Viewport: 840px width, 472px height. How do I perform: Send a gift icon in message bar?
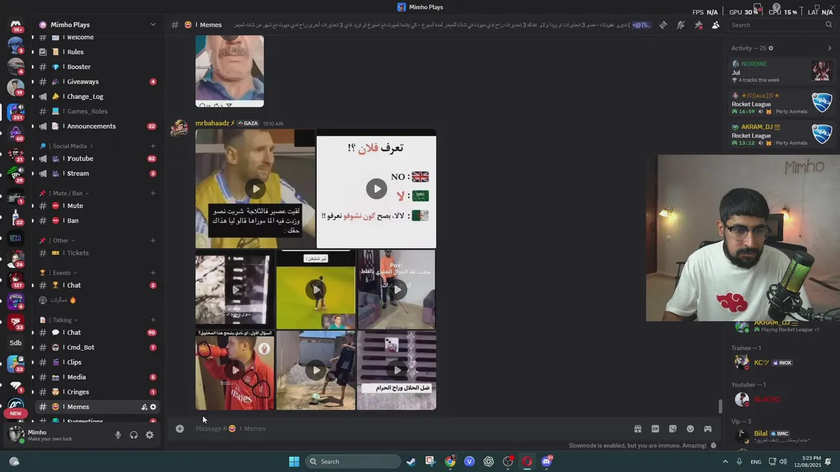coord(637,429)
